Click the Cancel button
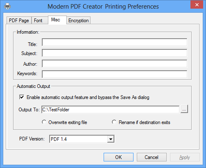 [152, 157]
